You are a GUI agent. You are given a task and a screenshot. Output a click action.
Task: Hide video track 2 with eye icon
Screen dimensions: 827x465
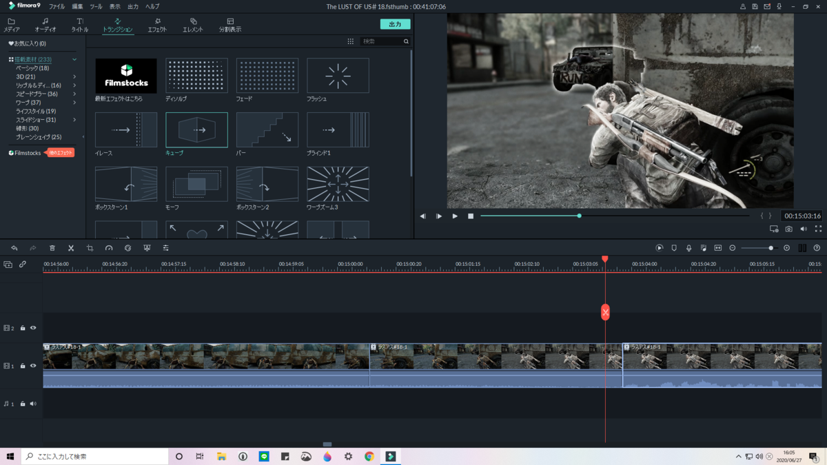pyautogui.click(x=32, y=328)
